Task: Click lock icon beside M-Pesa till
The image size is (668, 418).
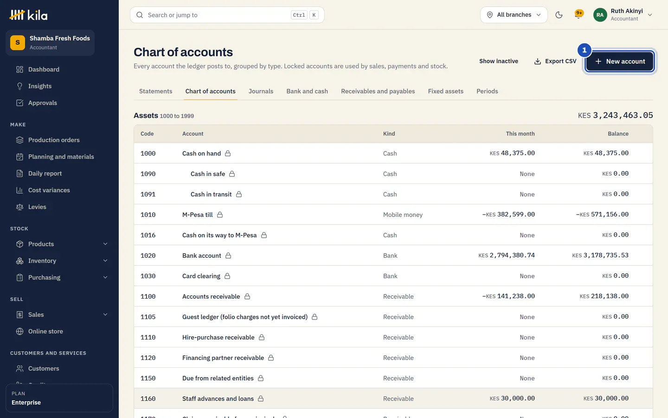Action: [x=220, y=215]
